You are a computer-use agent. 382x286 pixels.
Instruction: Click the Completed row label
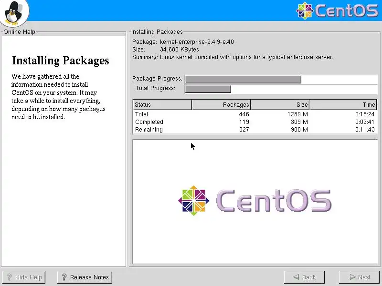(x=149, y=122)
